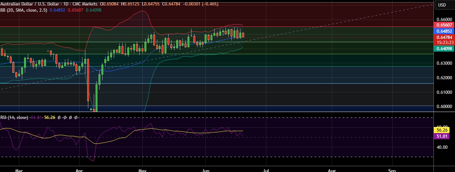Screen dimensions: 455x172
Task: Click the 15:23:23 bar countdown label
Action: pos(444,42)
